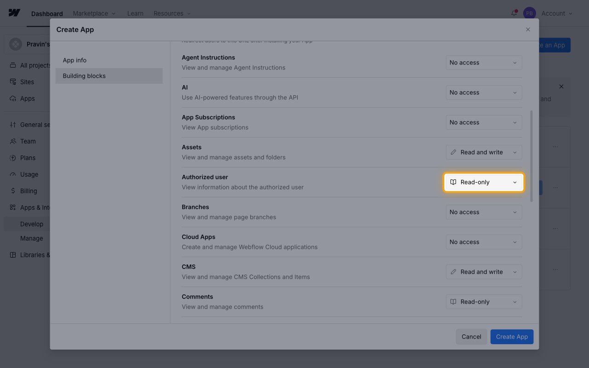Click the Create App button
The image size is (589, 368).
pos(512,337)
